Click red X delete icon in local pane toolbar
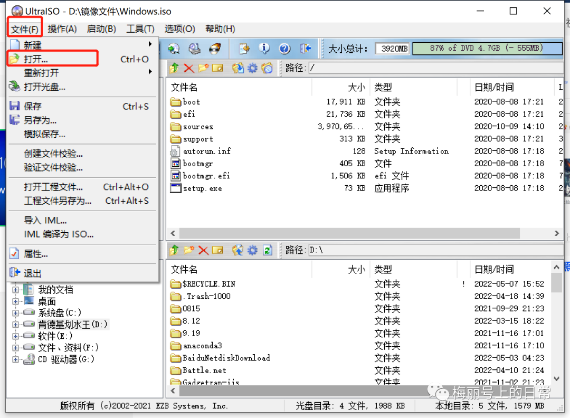Screen dimensions: 570x418 [x=203, y=251]
